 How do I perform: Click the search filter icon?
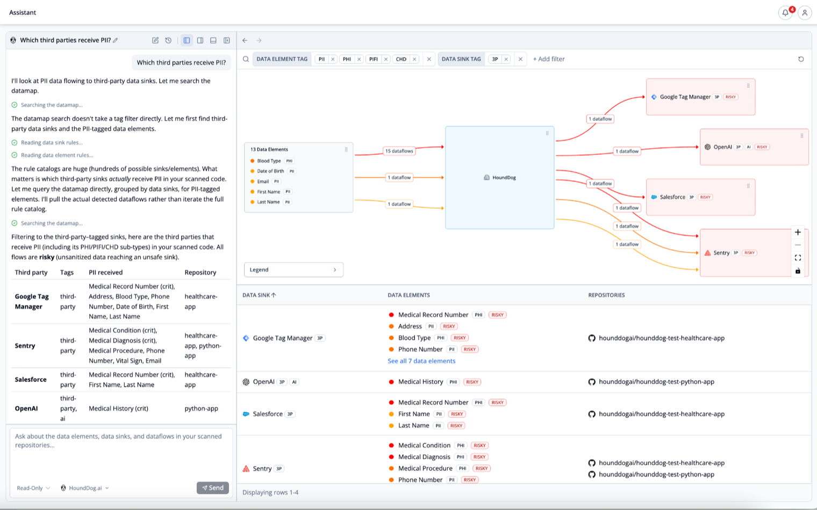point(246,59)
